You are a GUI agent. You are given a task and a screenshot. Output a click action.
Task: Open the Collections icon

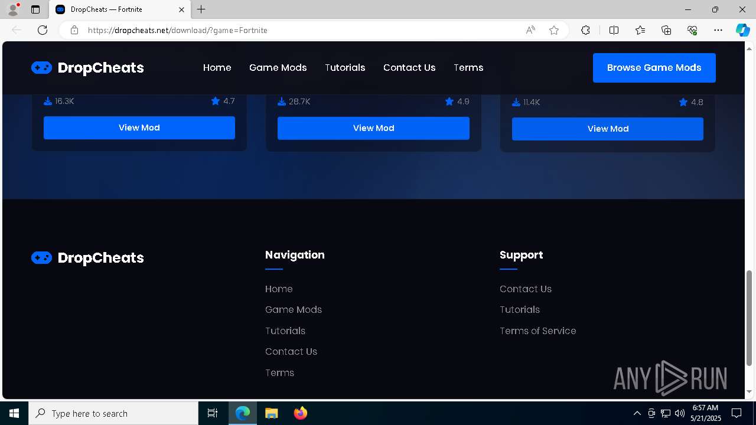tap(666, 30)
